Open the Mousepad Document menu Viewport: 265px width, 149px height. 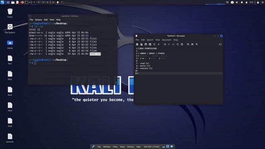pyautogui.click(x=166, y=40)
